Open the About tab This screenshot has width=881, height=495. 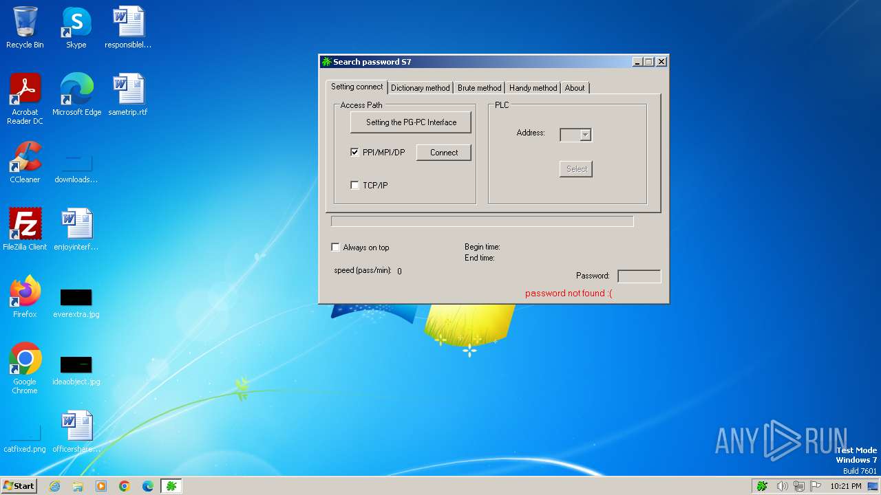[x=575, y=88]
